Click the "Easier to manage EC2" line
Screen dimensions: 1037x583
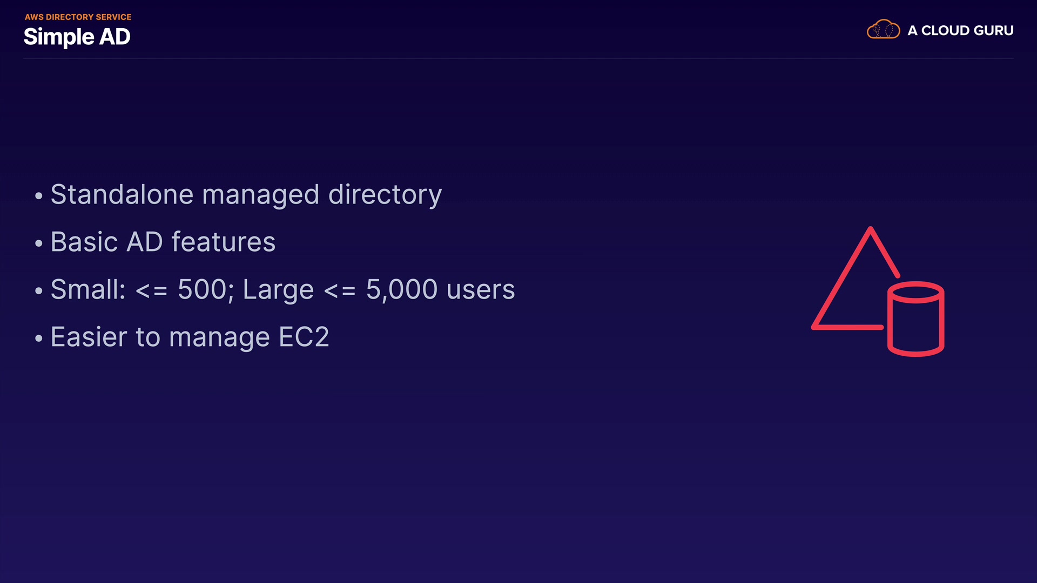[x=190, y=337]
